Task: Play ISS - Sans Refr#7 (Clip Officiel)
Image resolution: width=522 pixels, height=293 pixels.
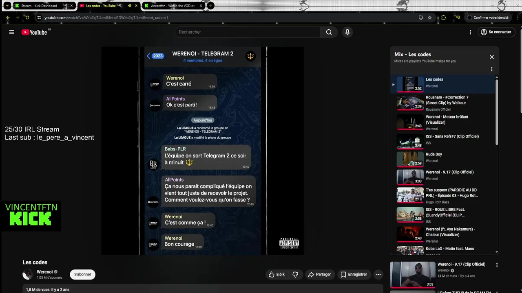Action: click(442, 141)
